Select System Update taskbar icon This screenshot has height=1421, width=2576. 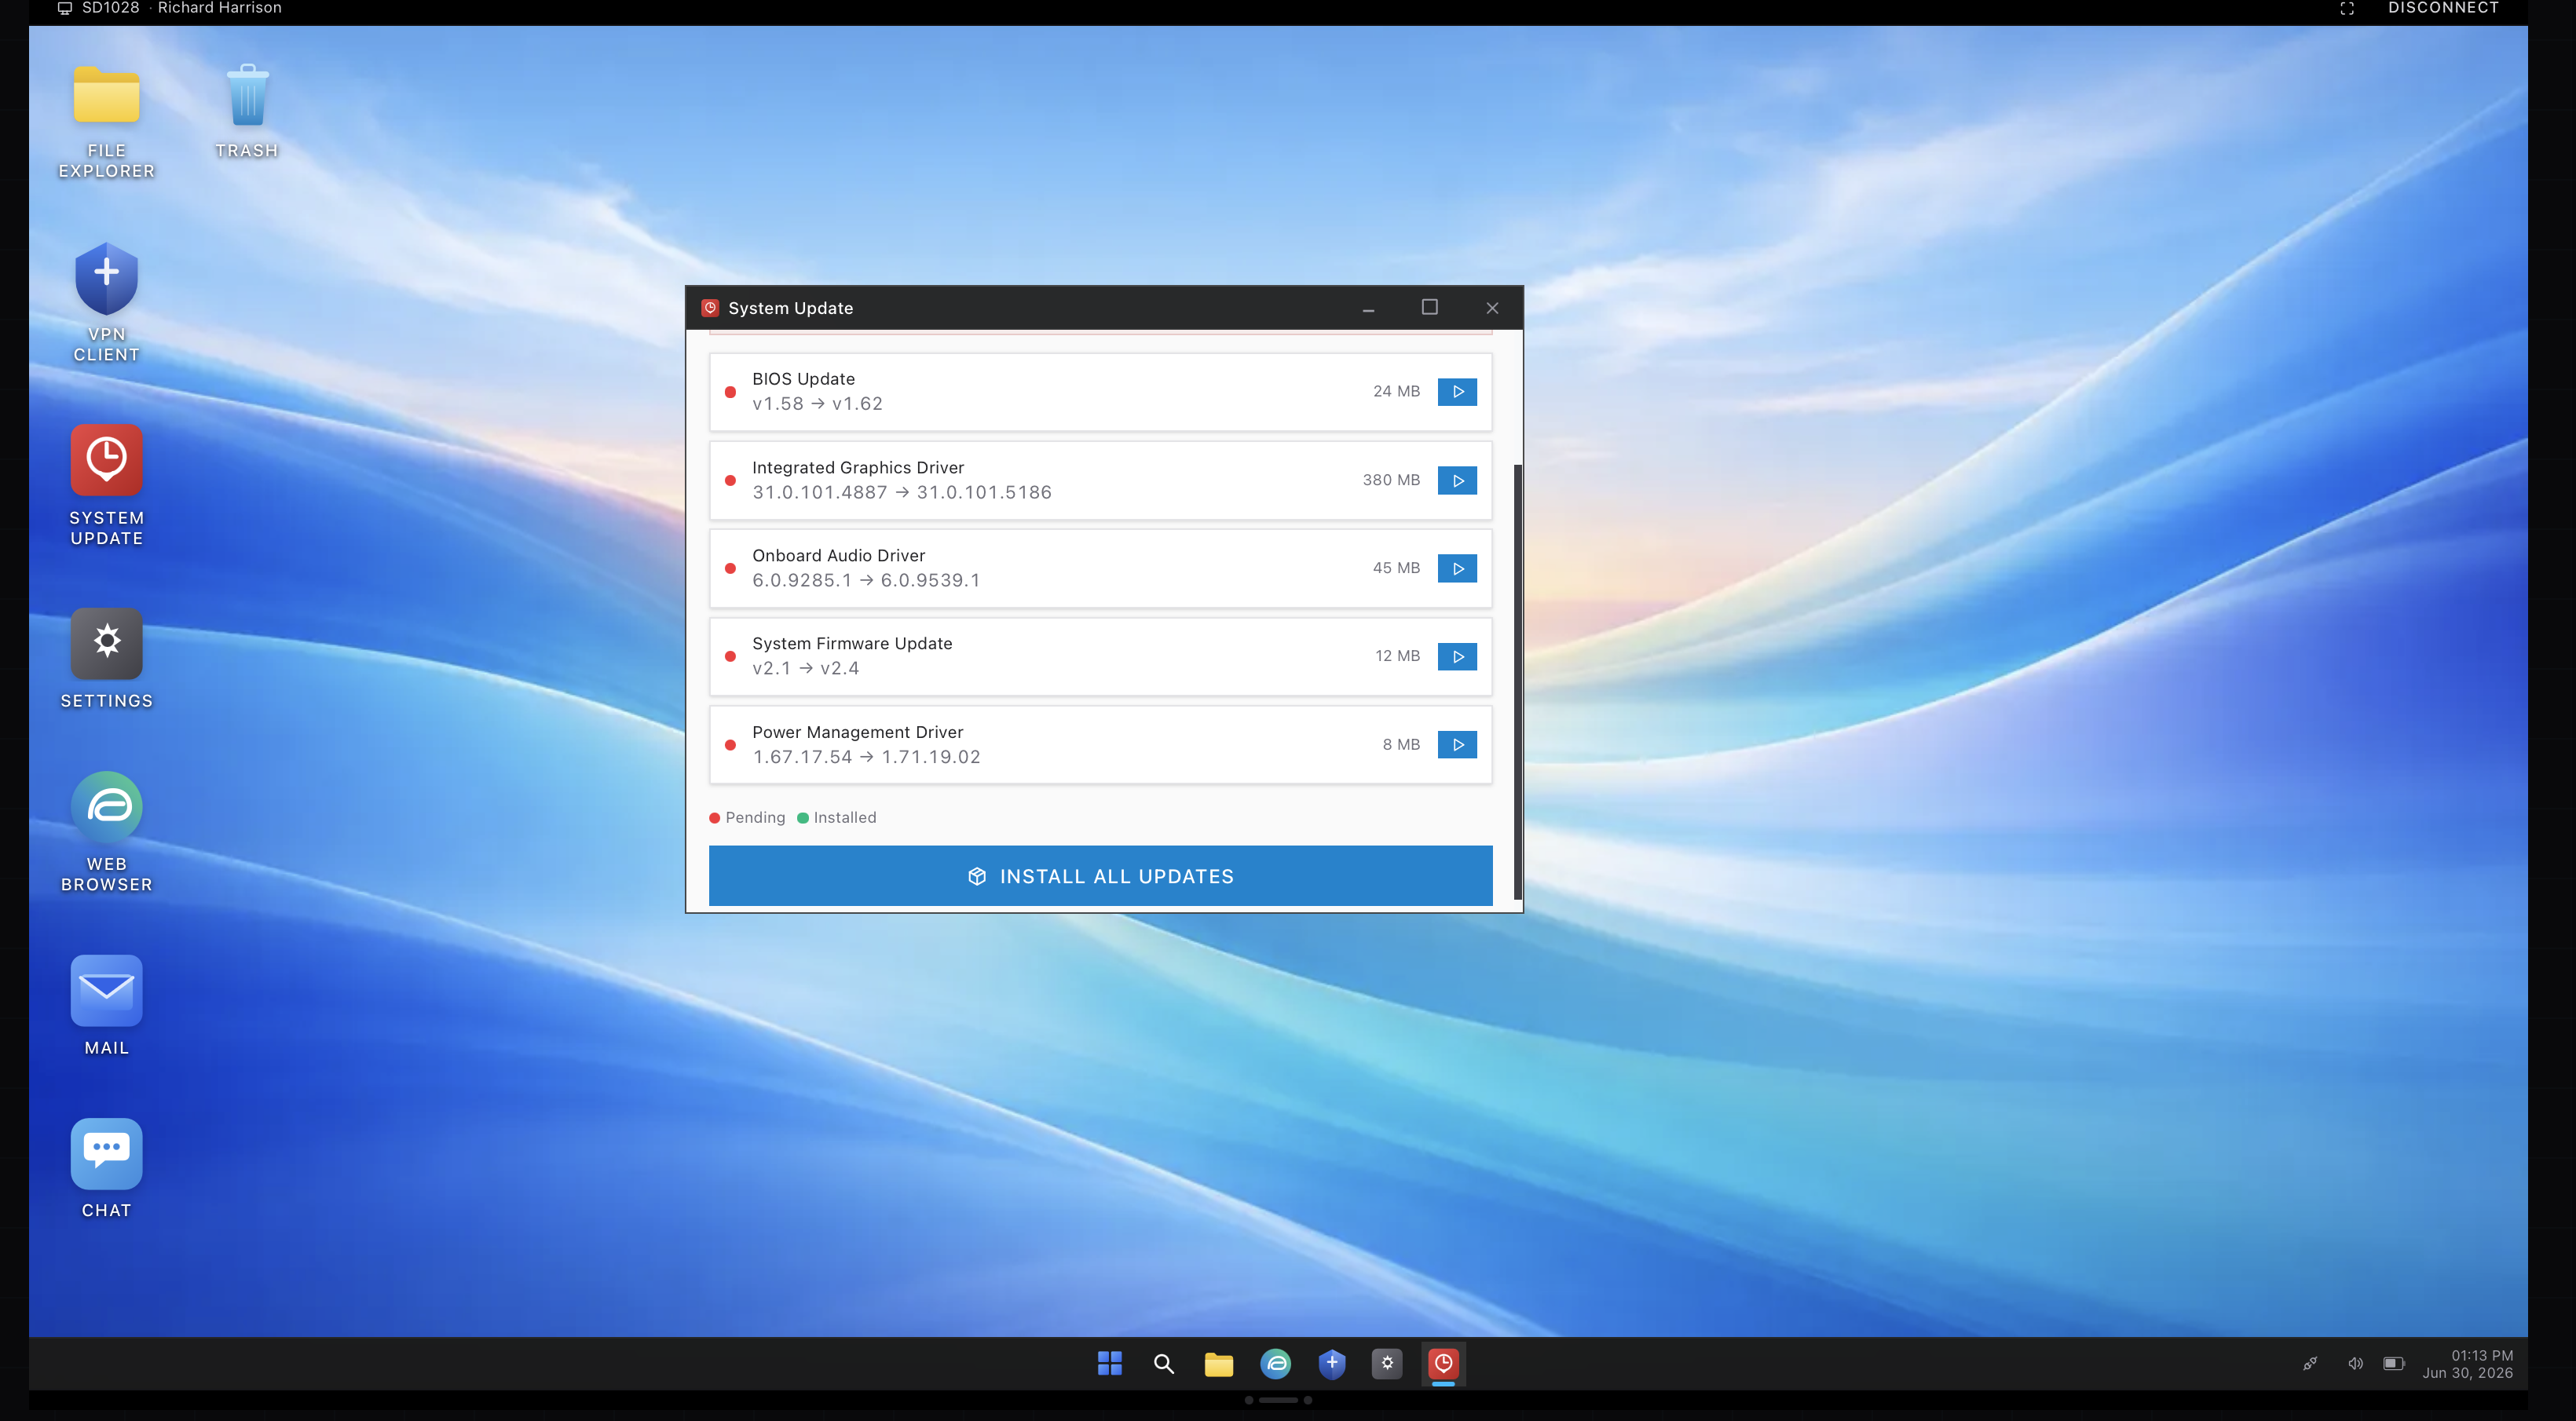[1443, 1364]
